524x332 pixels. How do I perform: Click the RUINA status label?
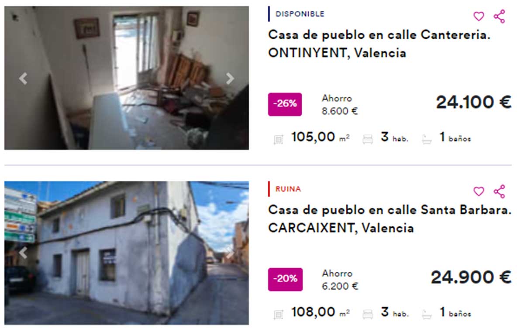pyautogui.click(x=288, y=189)
